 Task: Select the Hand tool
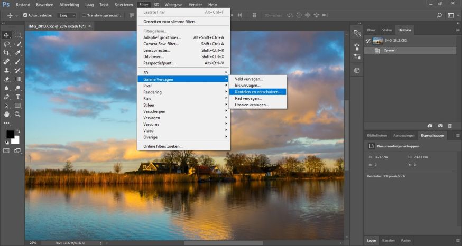[7, 114]
